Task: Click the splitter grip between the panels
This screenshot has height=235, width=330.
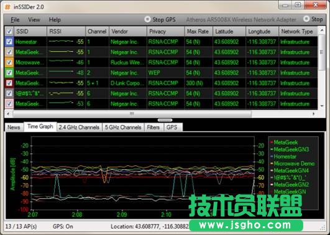Action: point(165,120)
